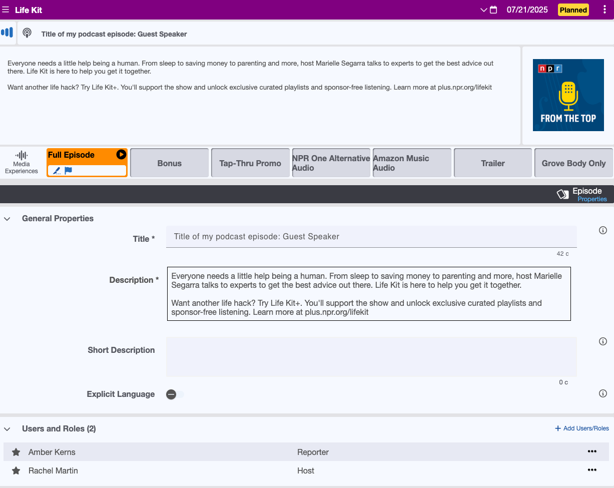Screen dimensions: 614x488
Task: Select the Amazon Music Audio tab
Action: [x=412, y=163]
